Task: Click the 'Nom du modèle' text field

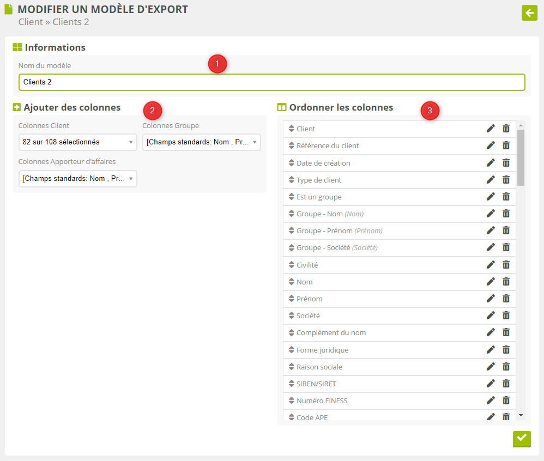Action: 271,82
